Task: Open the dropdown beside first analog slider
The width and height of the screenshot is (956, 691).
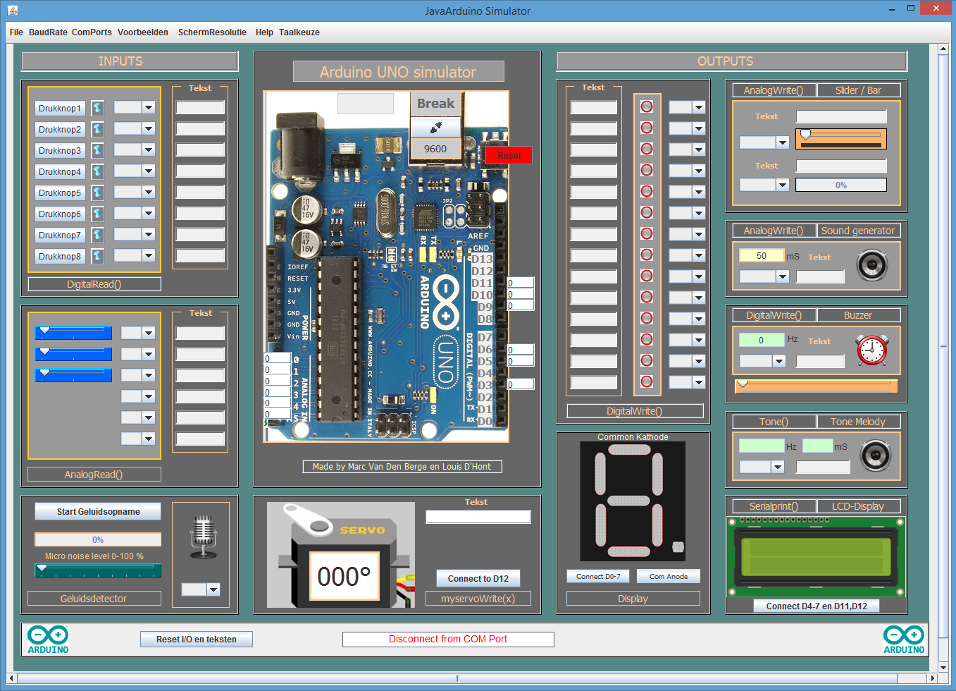Action: [x=148, y=333]
